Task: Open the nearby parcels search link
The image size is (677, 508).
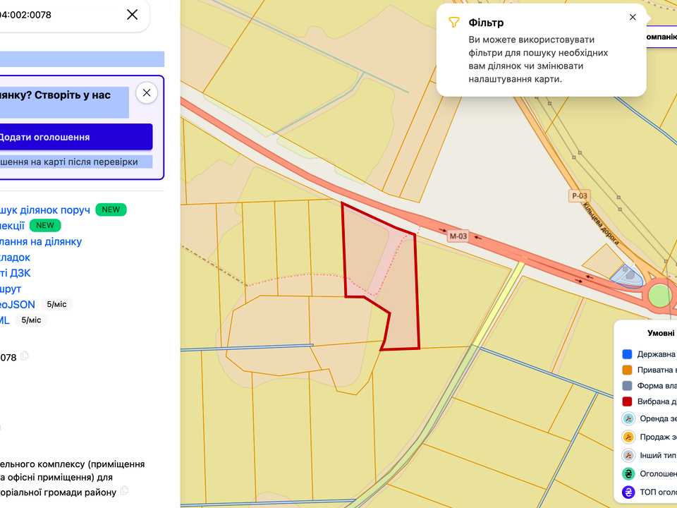Action: pos(45,210)
